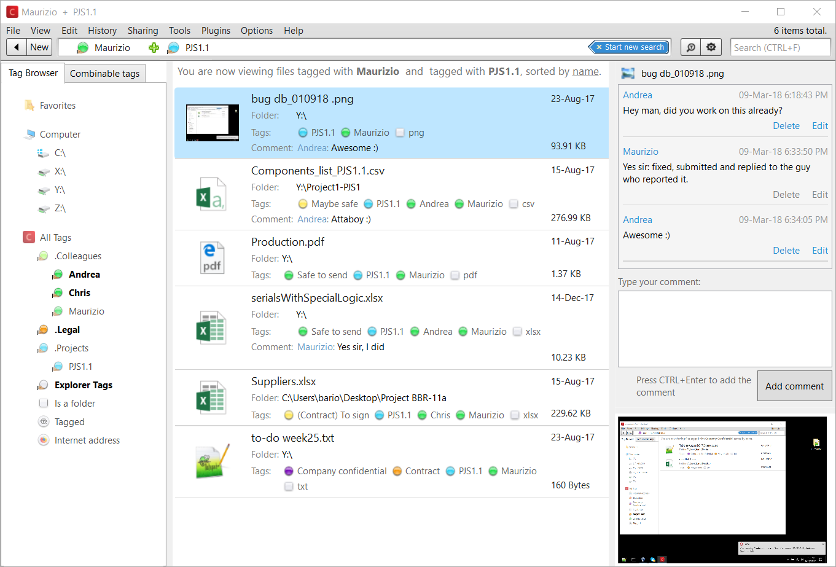Viewport: 836px width, 567px height.
Task: Click the name sort link
Action: click(585, 71)
